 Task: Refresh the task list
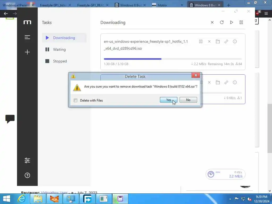(x=222, y=22)
